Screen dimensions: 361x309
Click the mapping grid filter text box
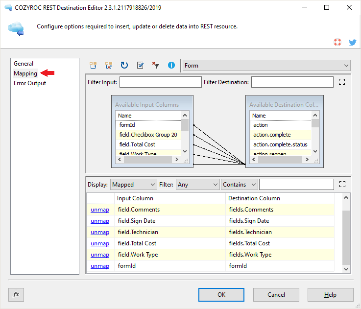click(296, 185)
